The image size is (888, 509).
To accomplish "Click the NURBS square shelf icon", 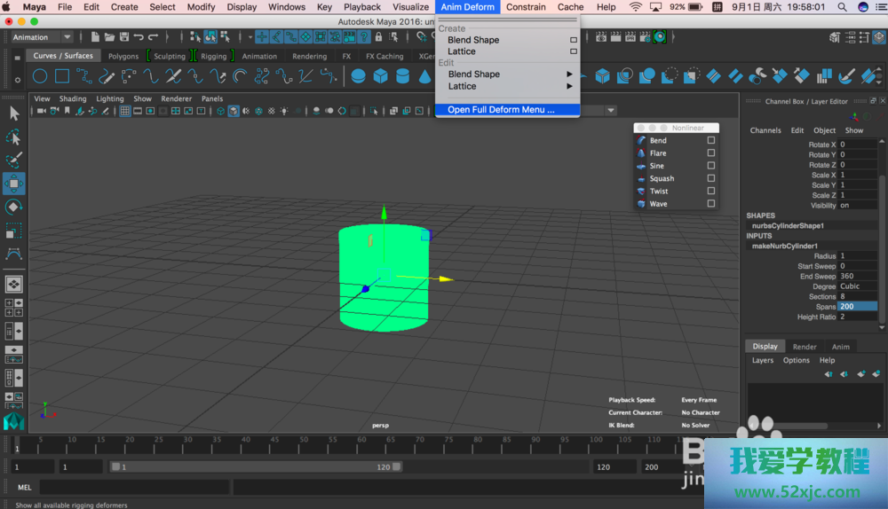I will point(62,76).
